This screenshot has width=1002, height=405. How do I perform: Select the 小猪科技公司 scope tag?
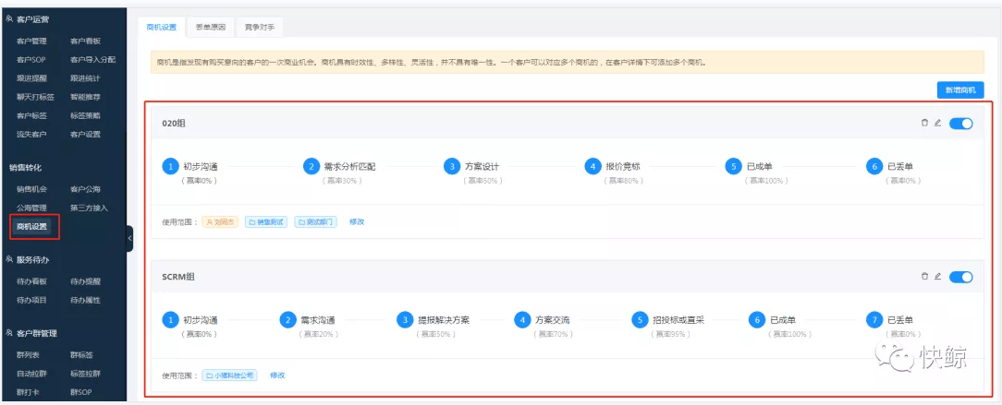(229, 375)
